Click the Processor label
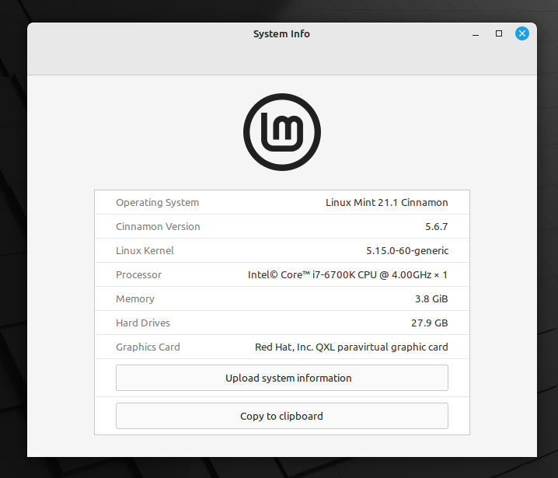This screenshot has height=478, width=558. [x=139, y=275]
